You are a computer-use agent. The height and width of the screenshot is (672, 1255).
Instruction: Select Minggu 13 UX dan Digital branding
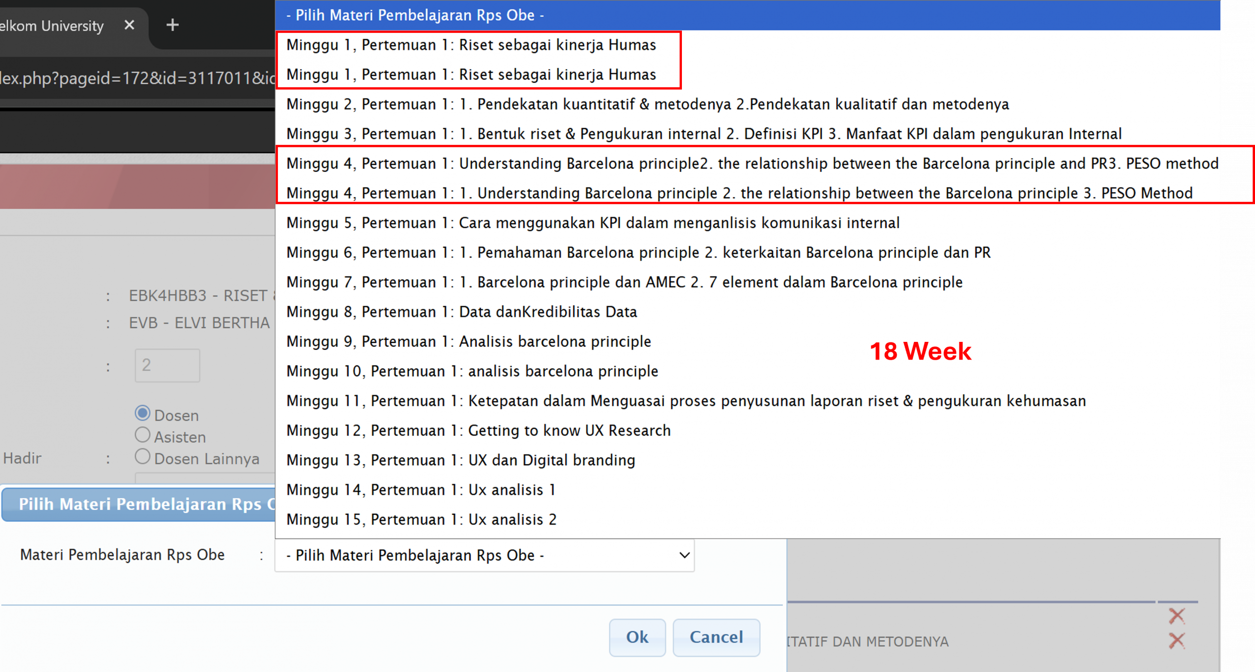point(748,460)
